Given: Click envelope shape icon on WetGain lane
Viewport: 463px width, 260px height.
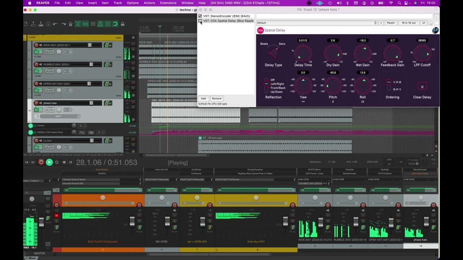Looking at the screenshot, I should (x=82, y=133).
